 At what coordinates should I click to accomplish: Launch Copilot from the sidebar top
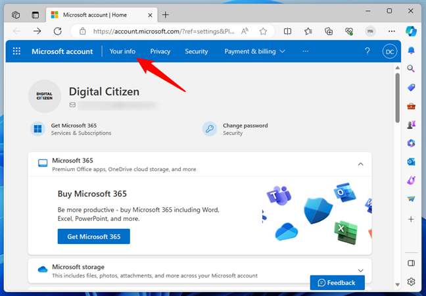[411, 32]
